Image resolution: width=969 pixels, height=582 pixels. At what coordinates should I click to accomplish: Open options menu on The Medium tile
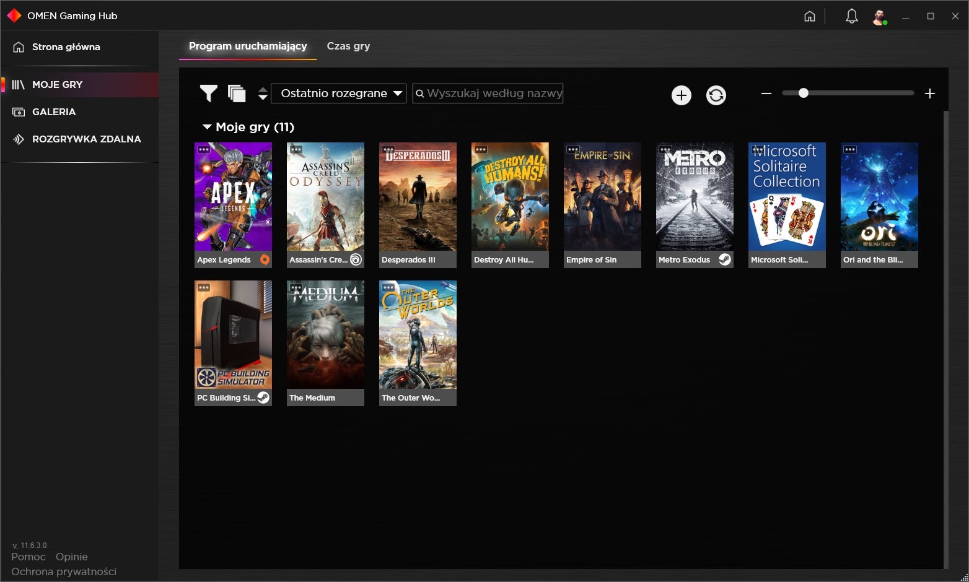coord(296,287)
